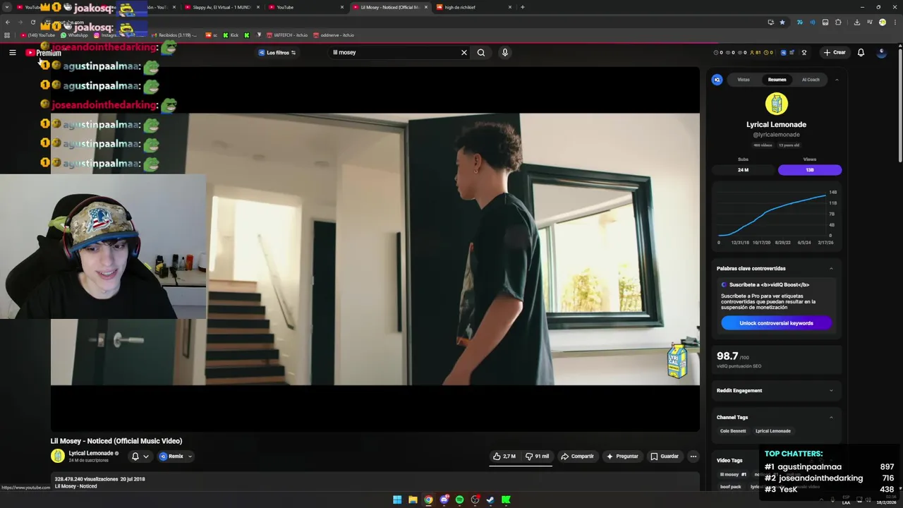Image resolution: width=903 pixels, height=508 pixels.
Task: Click the Cole Bennett channel tag
Action: pyautogui.click(x=733, y=431)
